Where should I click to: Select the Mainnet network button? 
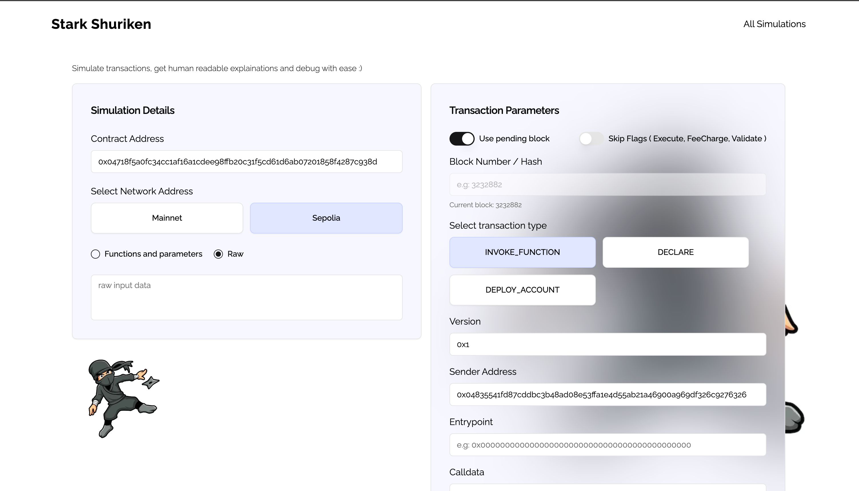[167, 218]
